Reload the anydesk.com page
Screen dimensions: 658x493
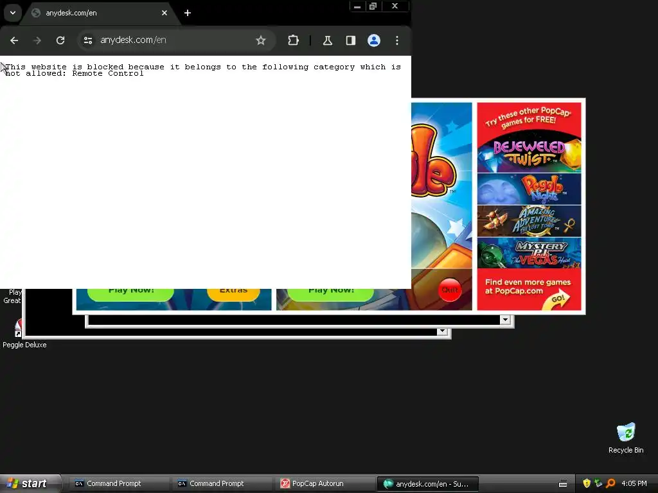[60, 40]
